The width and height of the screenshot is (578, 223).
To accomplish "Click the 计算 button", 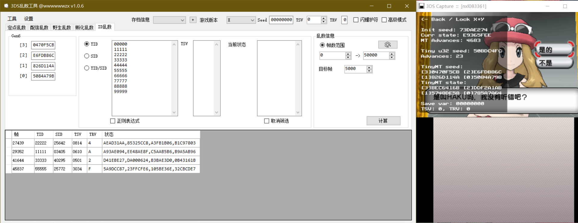I will coord(383,121).
